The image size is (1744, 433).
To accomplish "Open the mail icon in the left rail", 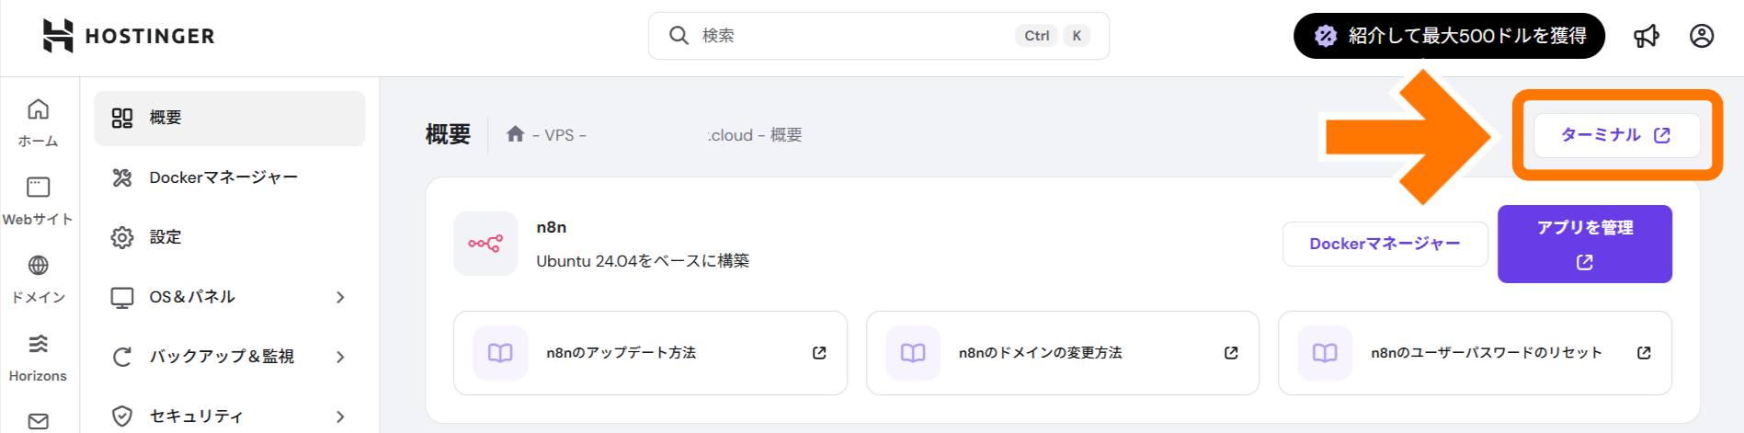I will 38,421.
